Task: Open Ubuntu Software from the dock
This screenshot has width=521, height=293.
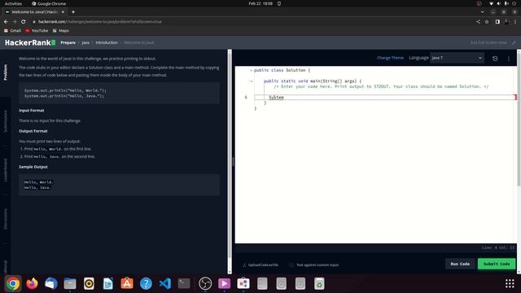Action: coord(127,283)
